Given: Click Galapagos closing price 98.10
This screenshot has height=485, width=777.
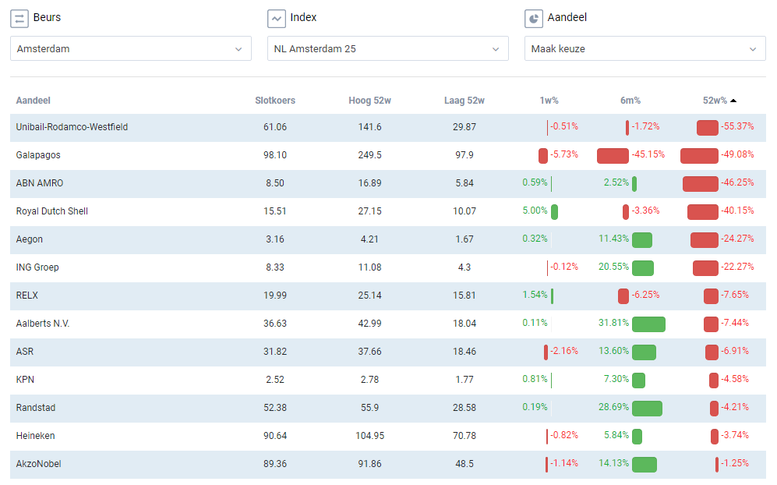Looking at the screenshot, I should tap(275, 155).
